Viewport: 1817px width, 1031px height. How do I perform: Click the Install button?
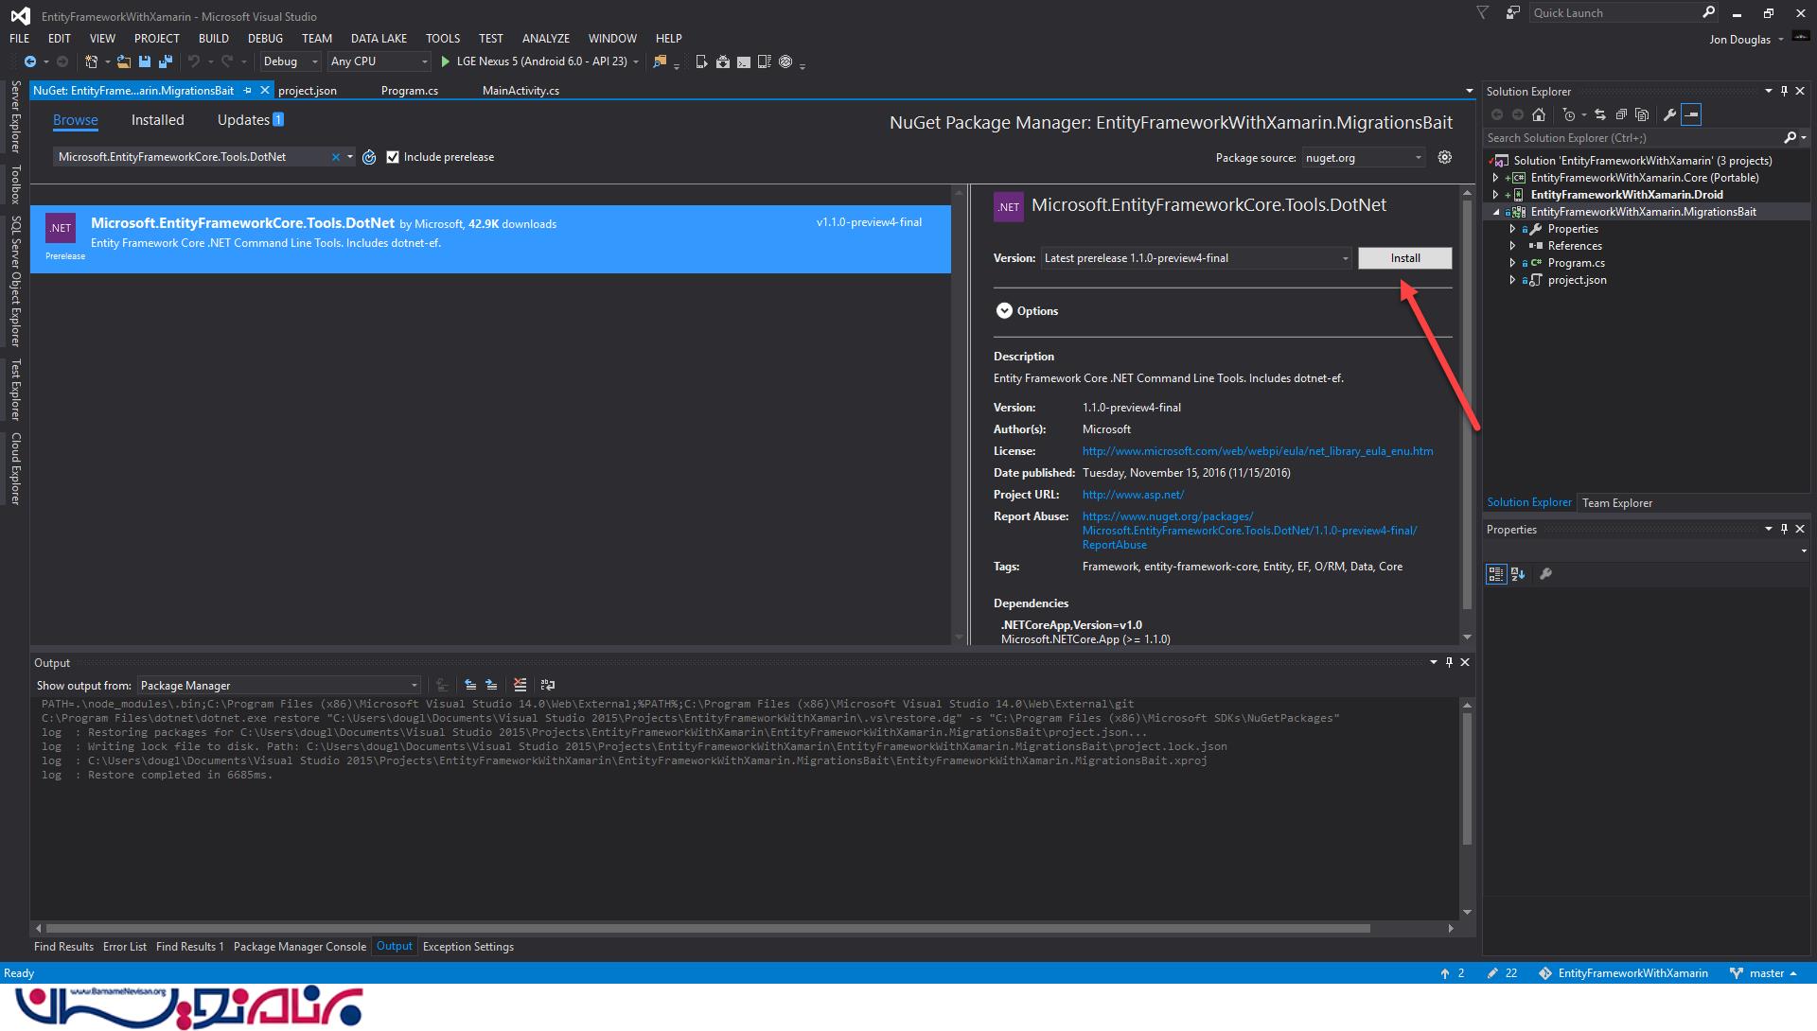[1404, 258]
